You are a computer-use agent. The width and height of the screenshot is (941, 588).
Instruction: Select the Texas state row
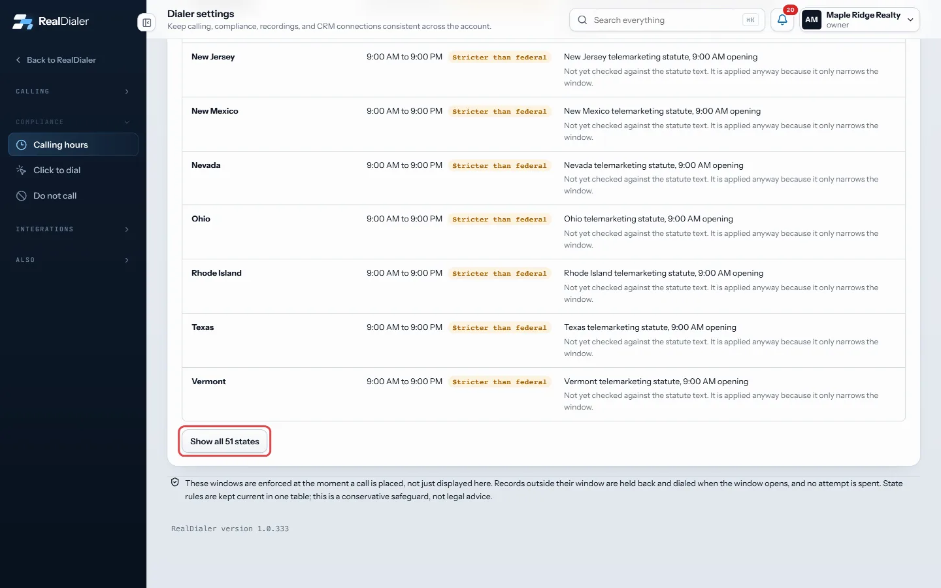click(x=544, y=340)
